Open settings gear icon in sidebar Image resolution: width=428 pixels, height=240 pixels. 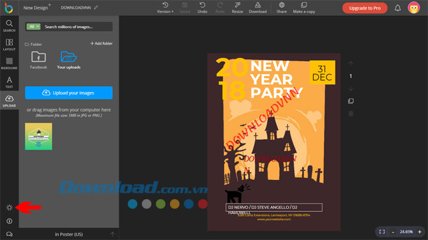coord(10,207)
